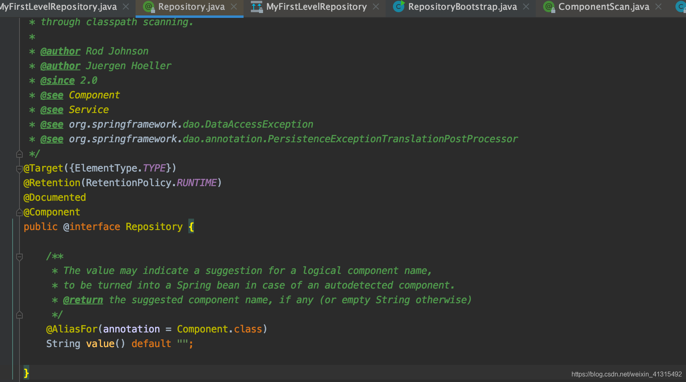Click the @Retention annotation
Viewport: 686px width, 382px height.
pyautogui.click(x=52, y=183)
